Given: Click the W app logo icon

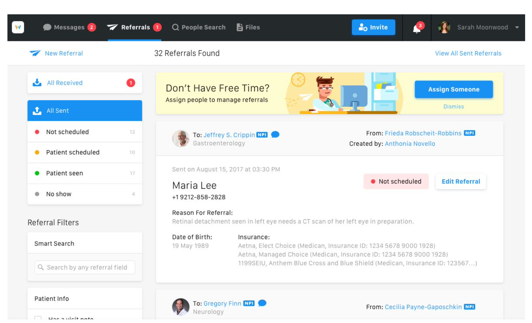Looking at the screenshot, I should (x=18, y=27).
